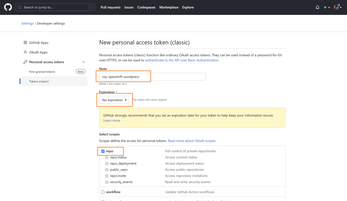The image size is (347, 201).
Task: Click the Note field label
Action: [103, 69]
